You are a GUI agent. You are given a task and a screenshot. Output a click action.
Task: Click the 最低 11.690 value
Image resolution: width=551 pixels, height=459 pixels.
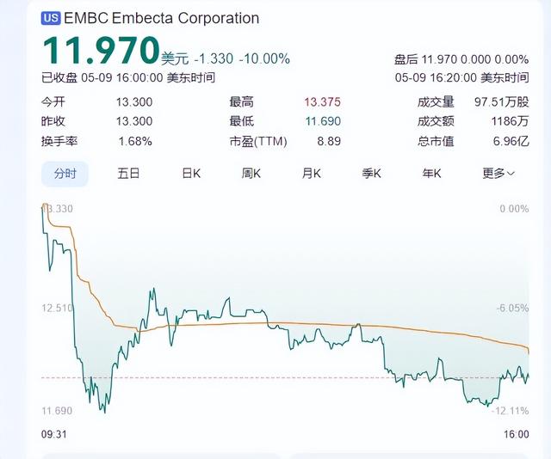[x=323, y=121]
